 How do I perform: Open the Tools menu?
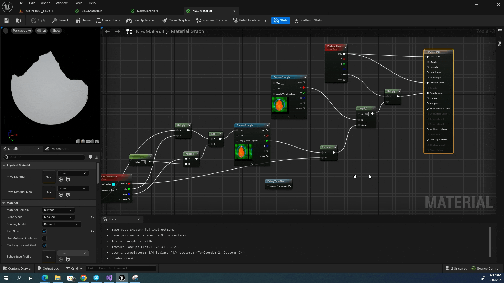point(78,3)
